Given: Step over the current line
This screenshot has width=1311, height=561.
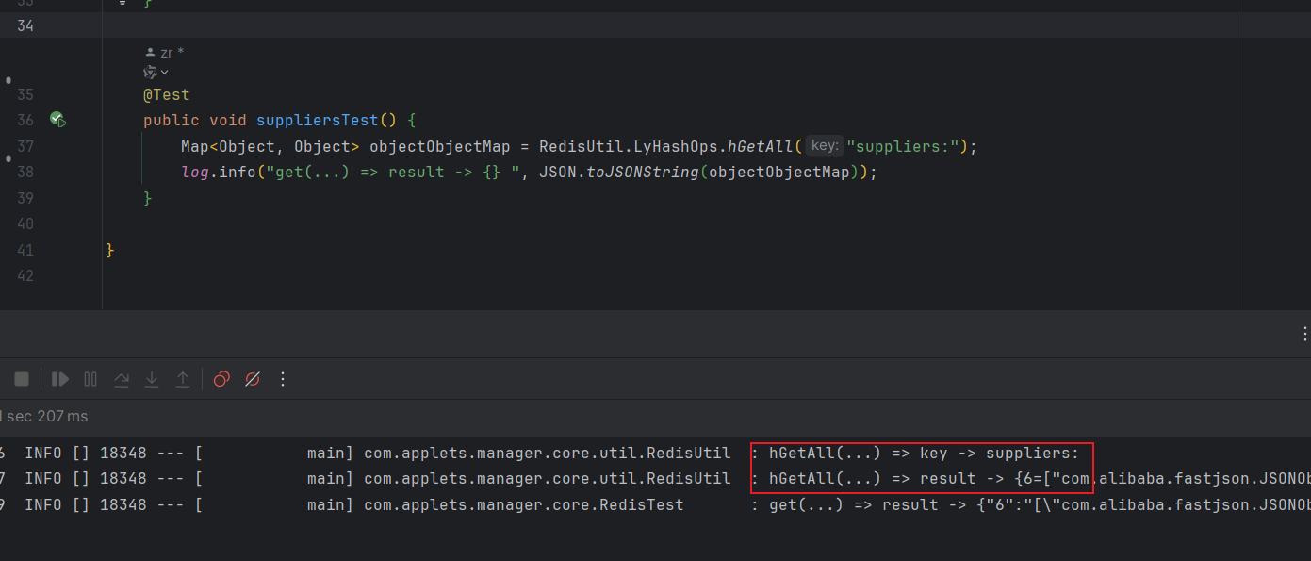Looking at the screenshot, I should 122,379.
